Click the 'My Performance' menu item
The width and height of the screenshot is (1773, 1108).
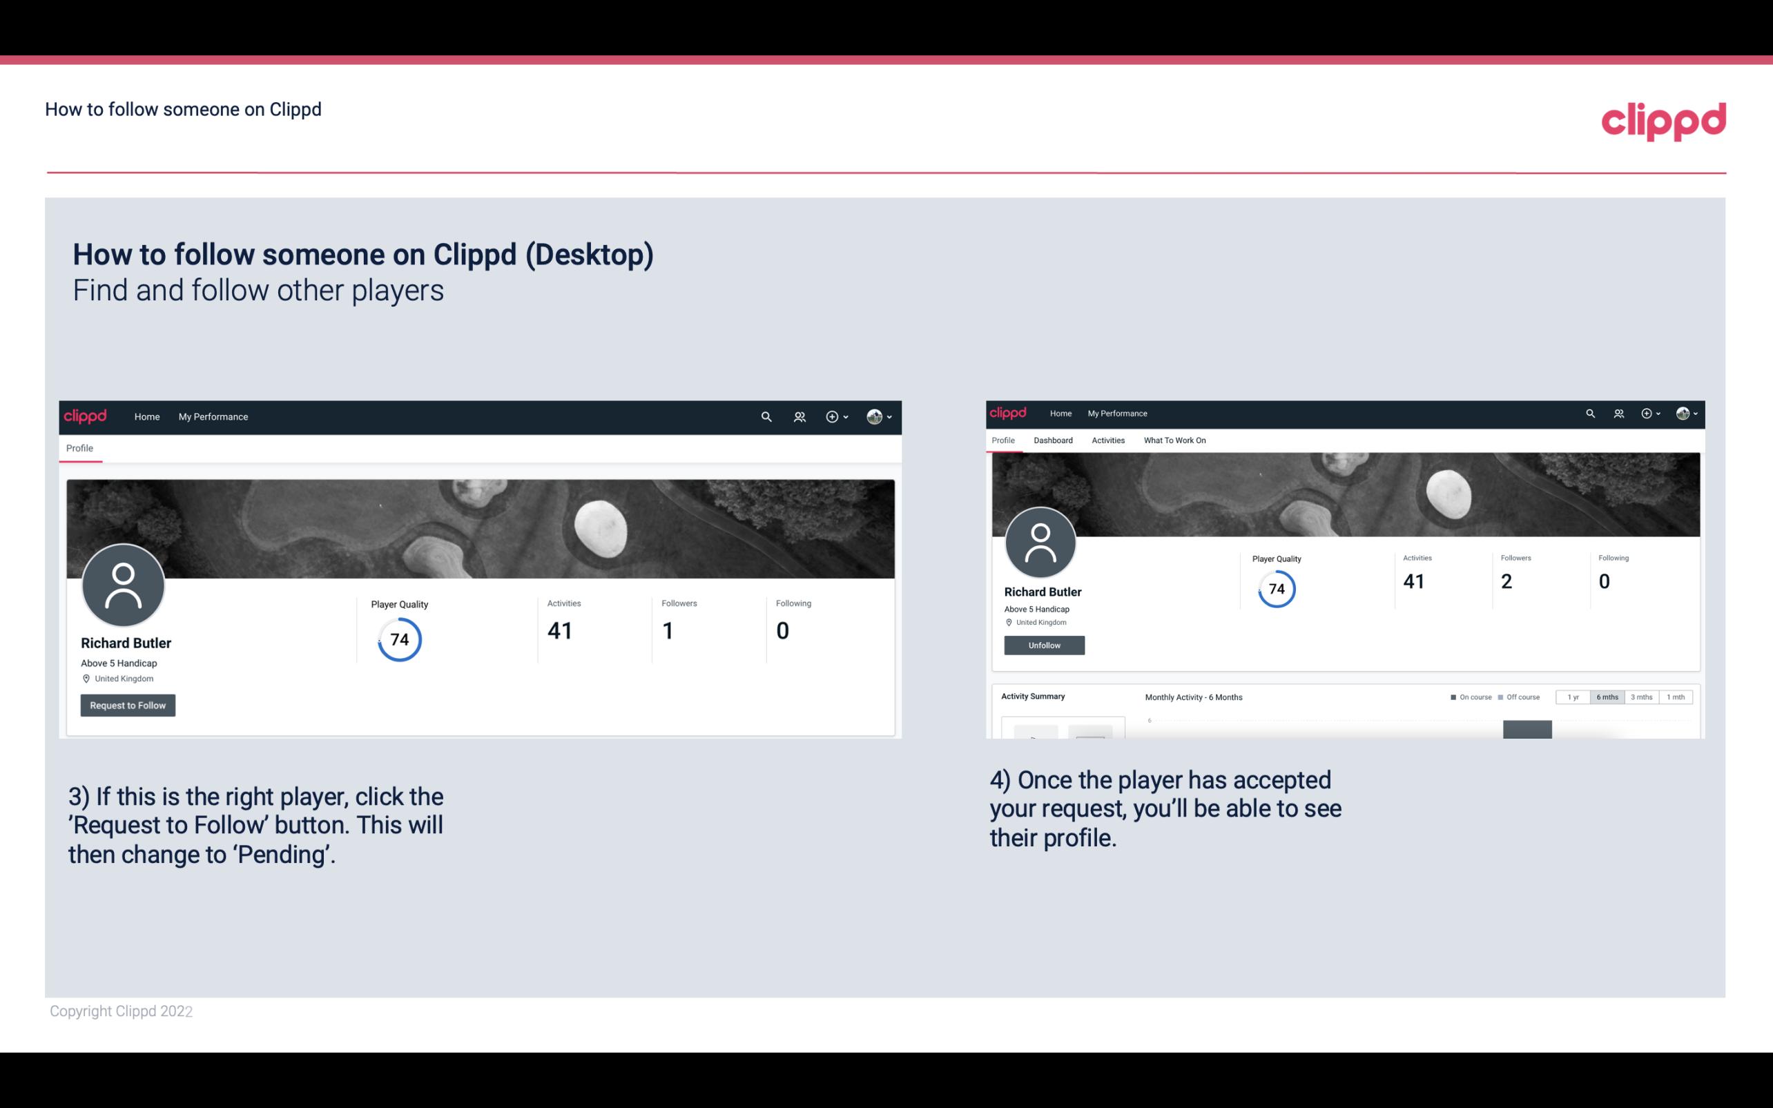[x=212, y=416]
